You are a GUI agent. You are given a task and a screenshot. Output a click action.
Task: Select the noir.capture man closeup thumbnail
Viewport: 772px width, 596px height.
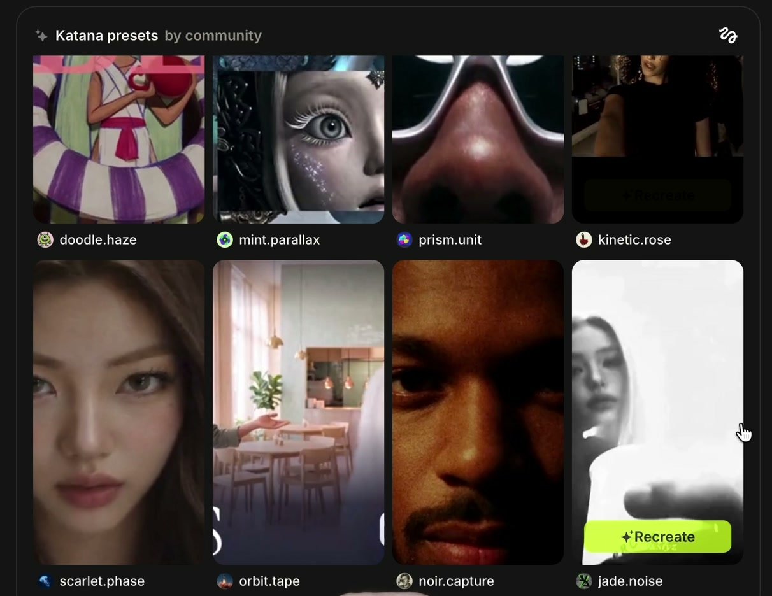coord(478,412)
